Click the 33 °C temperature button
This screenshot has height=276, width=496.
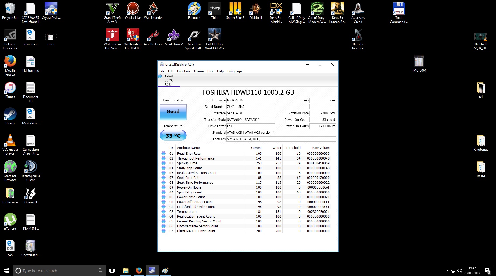(173, 136)
